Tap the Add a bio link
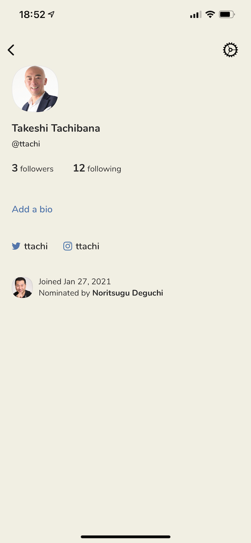 click(x=32, y=209)
